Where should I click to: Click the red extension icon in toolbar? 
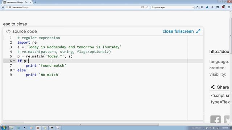pos(223,7)
